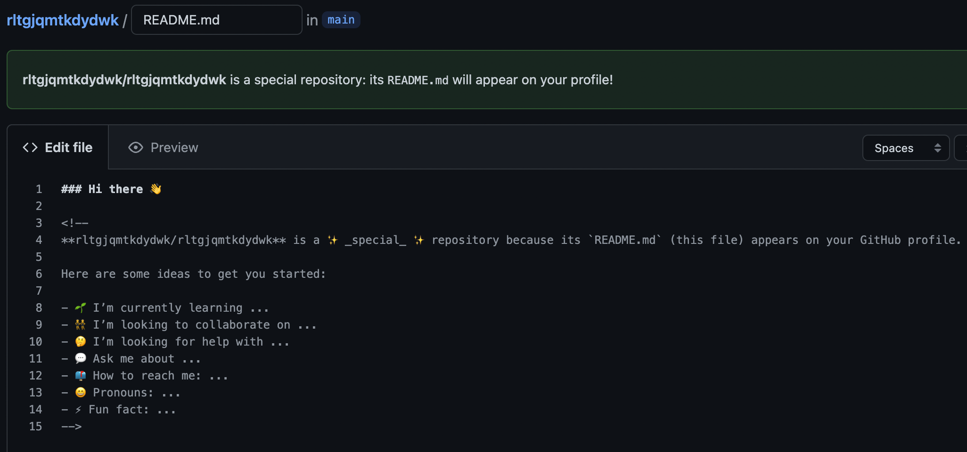Click the thinking face emoji on the help line

pyautogui.click(x=80, y=341)
